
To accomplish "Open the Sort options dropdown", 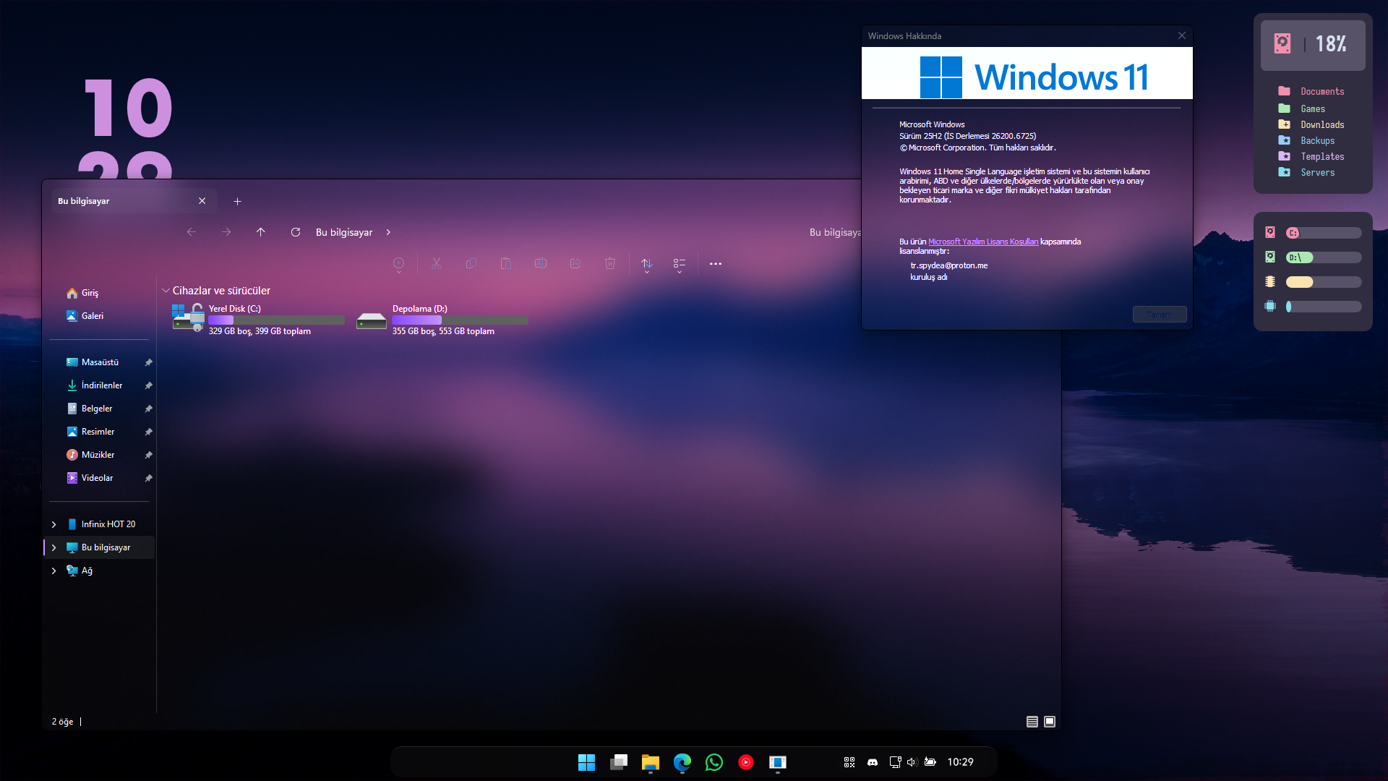I will pyautogui.click(x=647, y=265).
